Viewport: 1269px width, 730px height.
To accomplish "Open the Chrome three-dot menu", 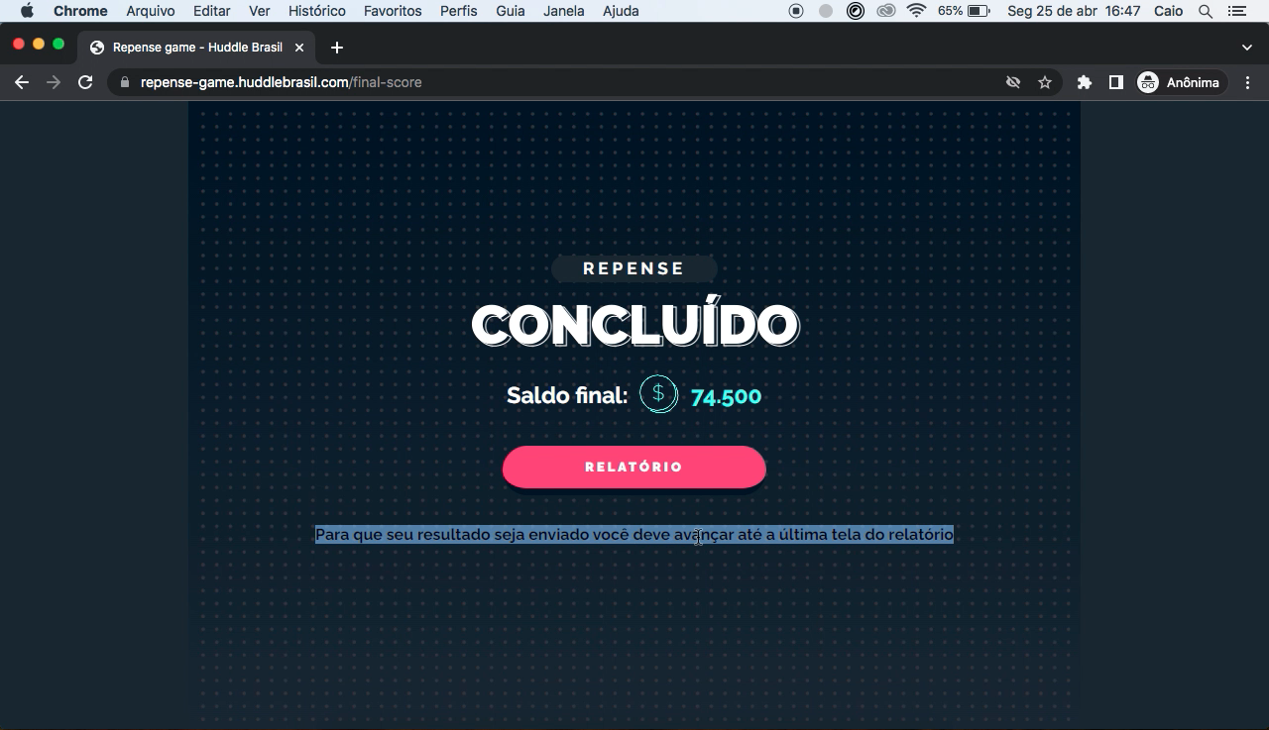I will click(1247, 82).
